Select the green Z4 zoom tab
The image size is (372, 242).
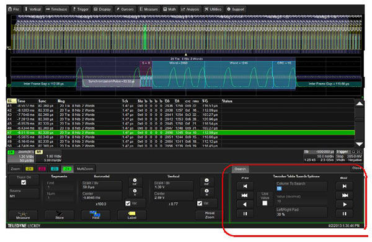[67, 169]
